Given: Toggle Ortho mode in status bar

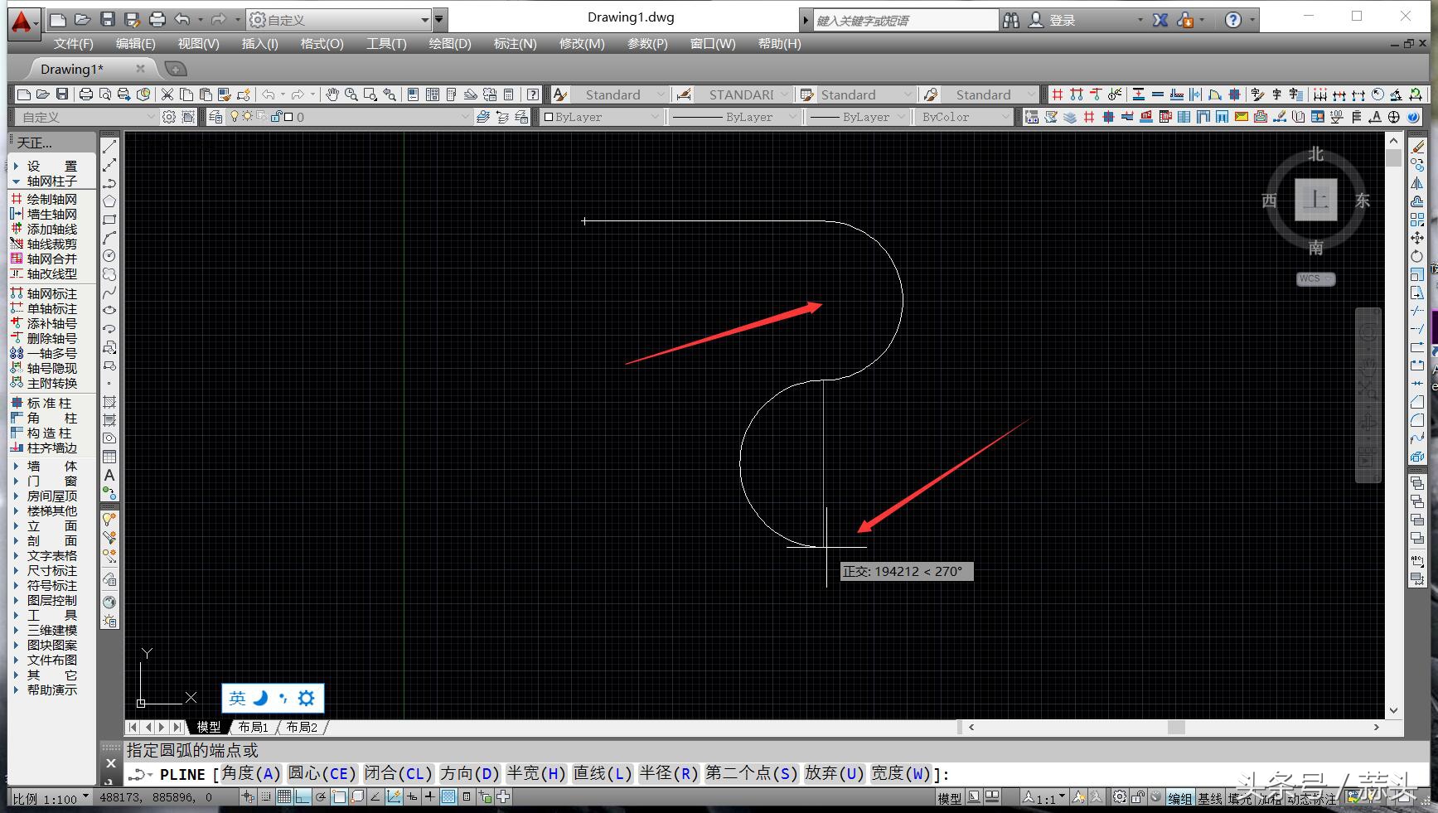Looking at the screenshot, I should click(303, 797).
